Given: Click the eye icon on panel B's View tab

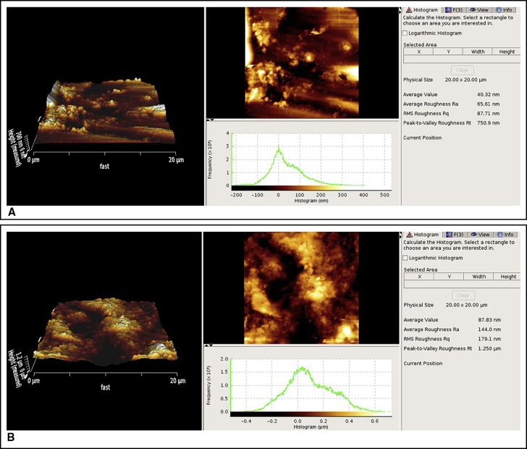Looking at the screenshot, I should [473, 235].
